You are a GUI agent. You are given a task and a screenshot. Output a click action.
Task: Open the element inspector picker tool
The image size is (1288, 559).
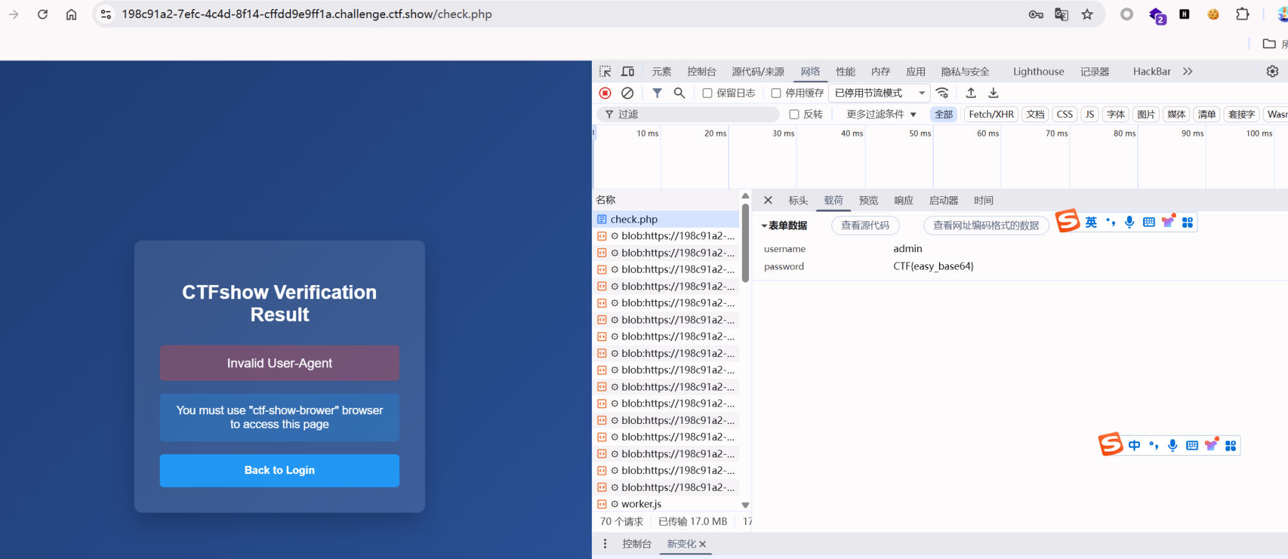pyautogui.click(x=605, y=71)
